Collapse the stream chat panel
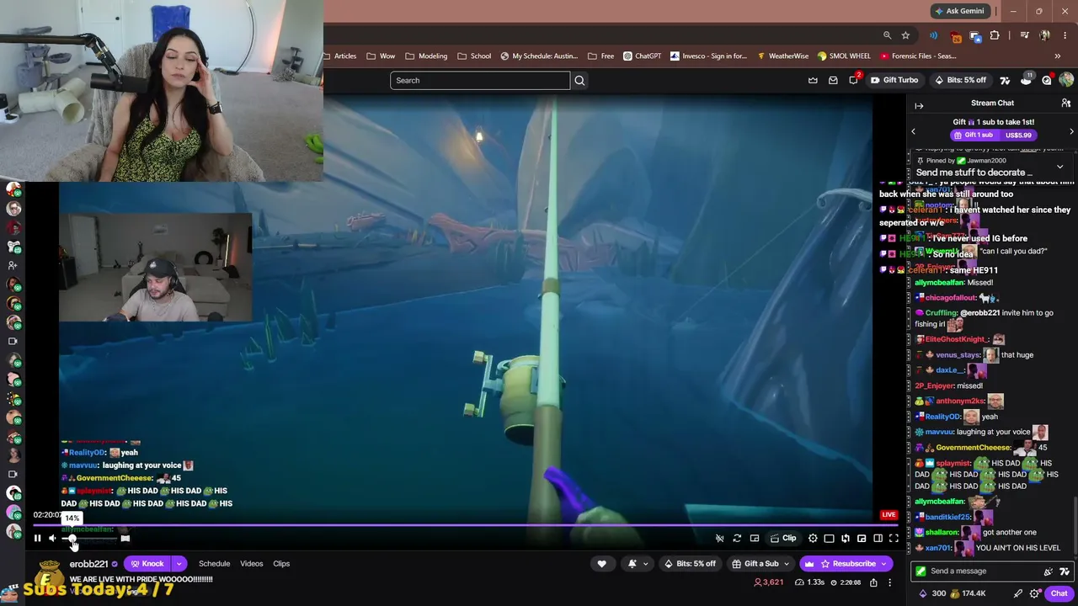The width and height of the screenshot is (1078, 606). [919, 105]
